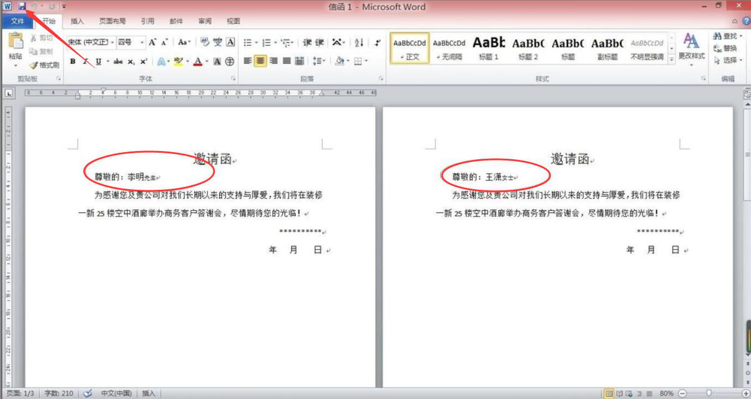Screen dimensions: 751x399
Task: Toggle Underline formatting
Action: [x=99, y=61]
